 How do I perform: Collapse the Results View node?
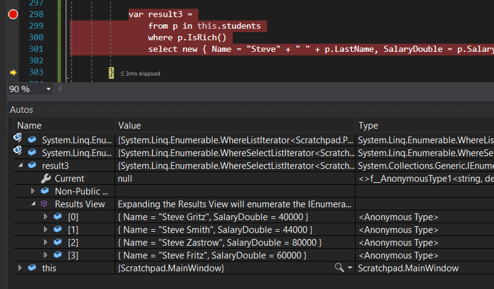34,204
